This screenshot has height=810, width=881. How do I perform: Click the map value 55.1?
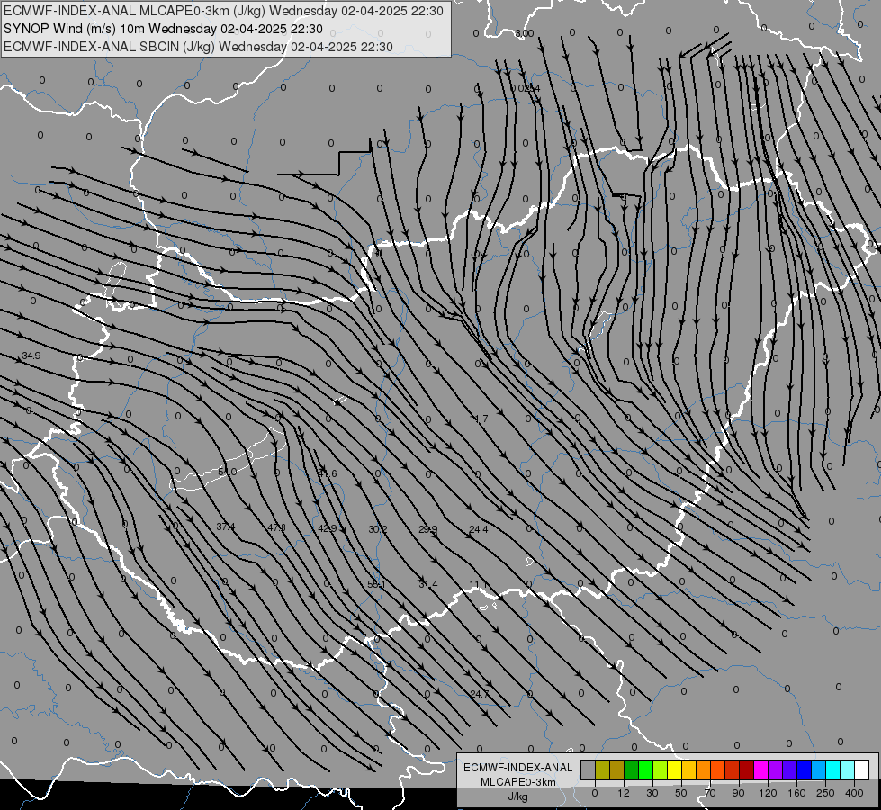[x=376, y=585]
